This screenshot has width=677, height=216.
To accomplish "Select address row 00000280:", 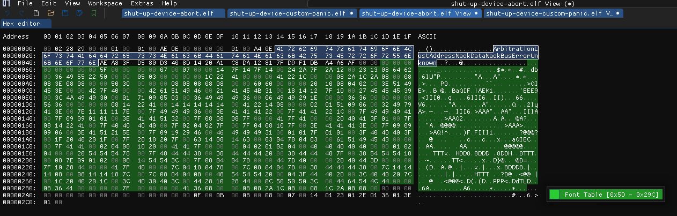I will 20,188.
